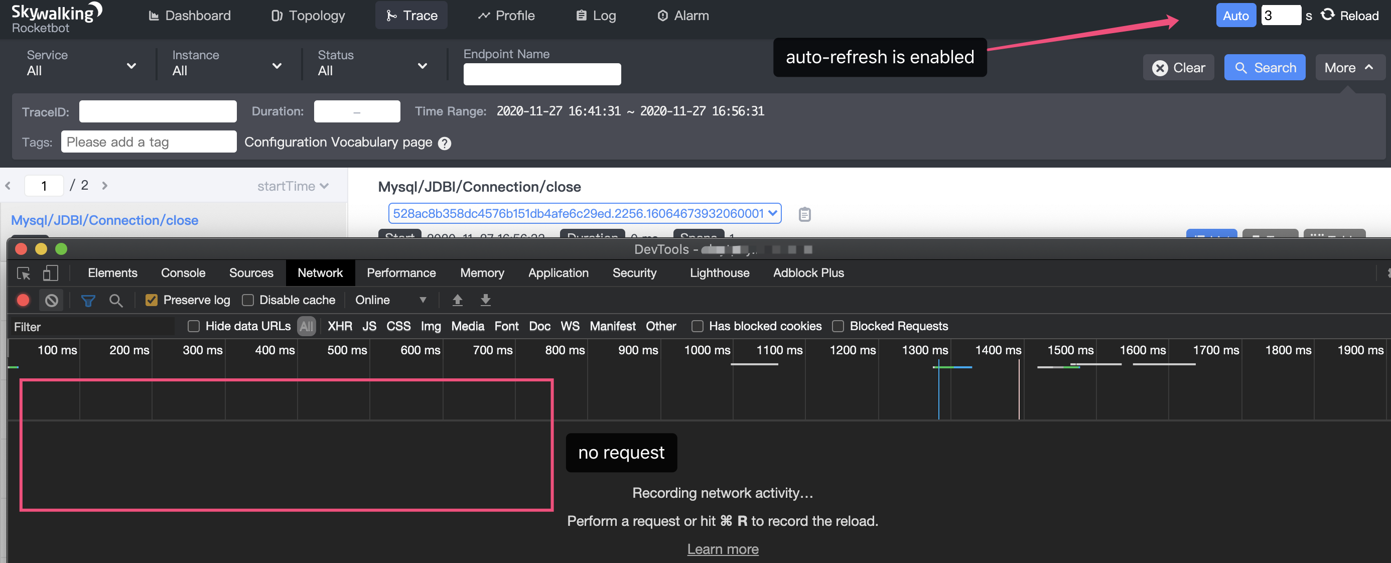Click the help question mark beside Vocabulary page
This screenshot has width=1391, height=563.
(445, 143)
